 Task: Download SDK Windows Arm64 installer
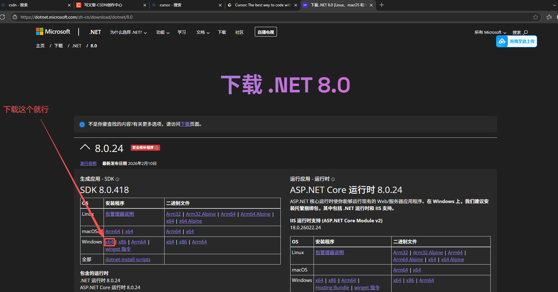tap(139, 242)
